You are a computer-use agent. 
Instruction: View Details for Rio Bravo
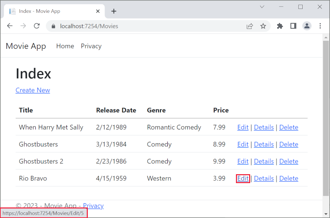pyautogui.click(x=264, y=178)
